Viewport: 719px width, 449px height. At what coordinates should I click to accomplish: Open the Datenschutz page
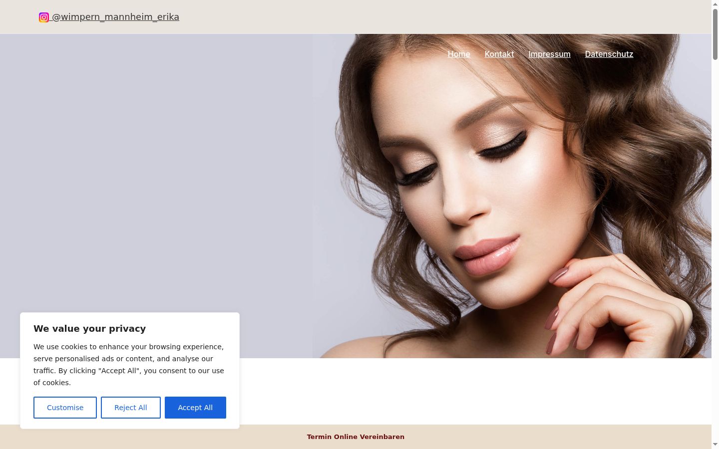(x=609, y=54)
